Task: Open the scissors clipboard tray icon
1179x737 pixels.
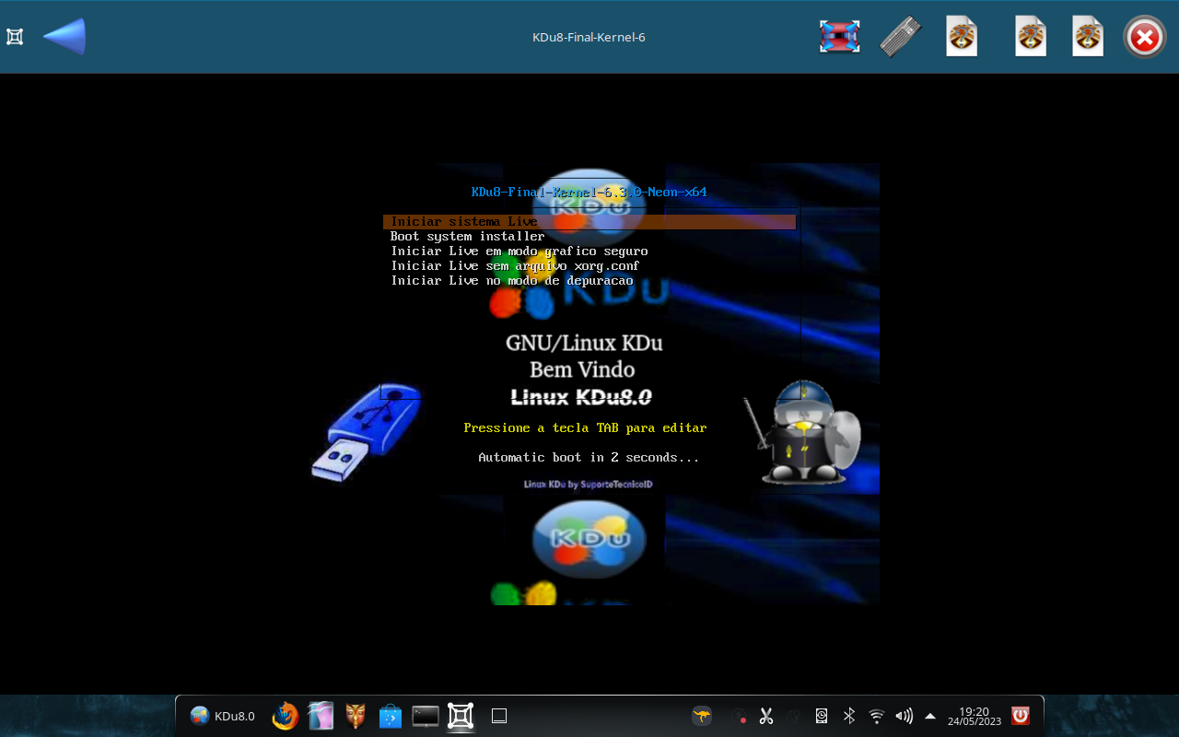Action: (766, 716)
